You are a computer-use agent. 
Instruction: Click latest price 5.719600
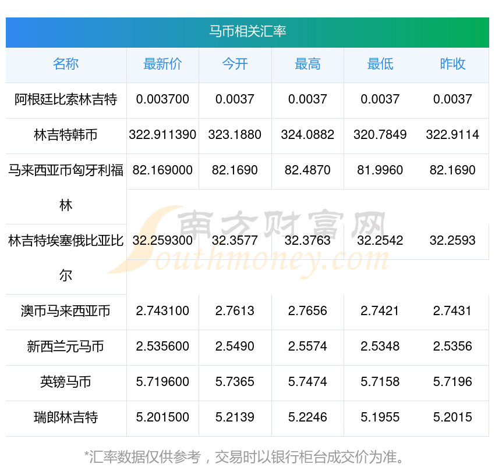(162, 382)
